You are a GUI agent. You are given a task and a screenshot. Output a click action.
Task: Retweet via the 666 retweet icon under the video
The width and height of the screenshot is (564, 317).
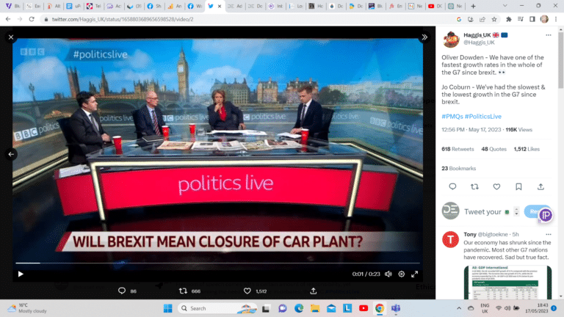pyautogui.click(x=183, y=291)
